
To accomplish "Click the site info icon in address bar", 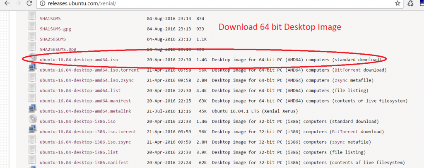I will (42, 3).
